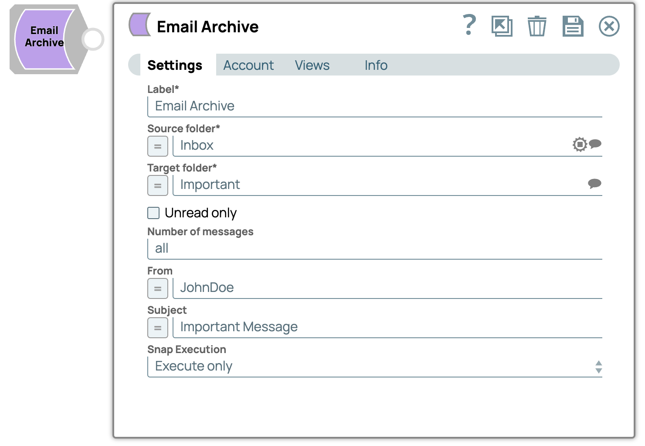Image resolution: width=645 pixels, height=446 pixels.
Task: Open the help question mark icon
Action: [469, 25]
